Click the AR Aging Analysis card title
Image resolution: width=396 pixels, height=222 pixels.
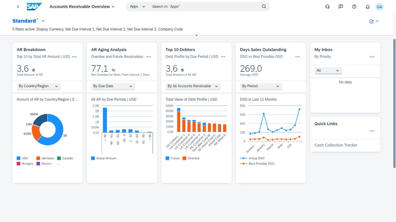point(108,50)
